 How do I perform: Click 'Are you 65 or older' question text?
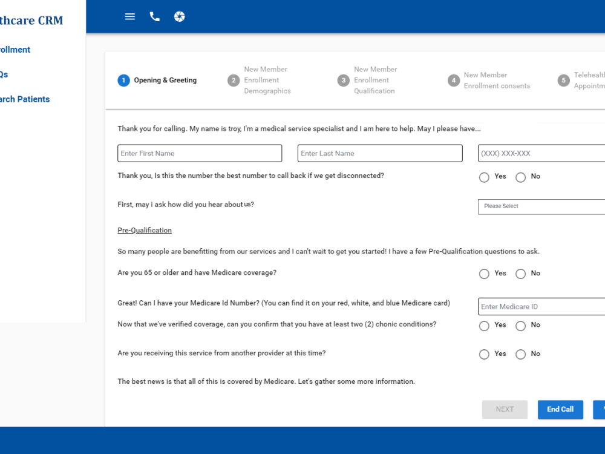pos(197,272)
